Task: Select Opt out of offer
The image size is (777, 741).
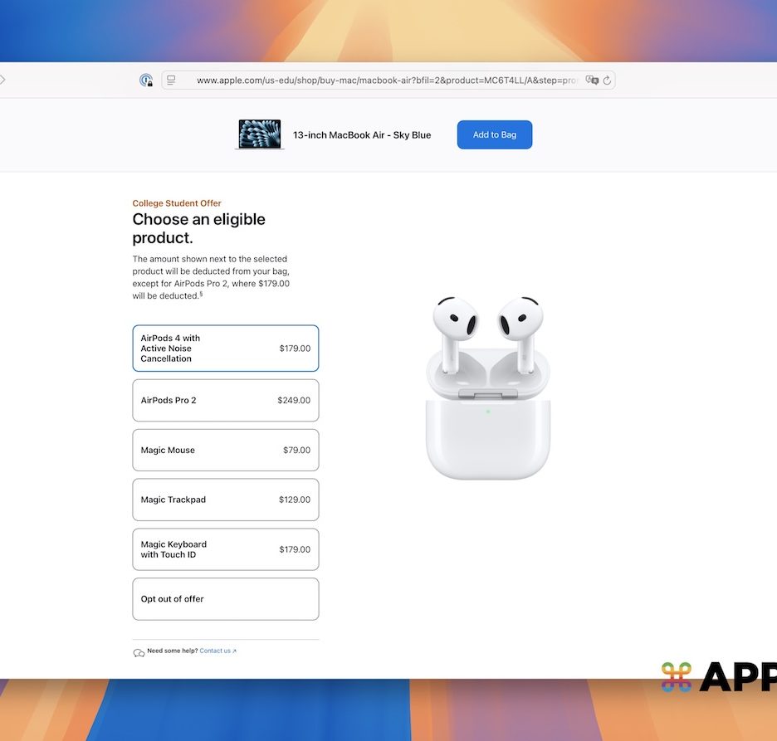Action: coord(225,599)
